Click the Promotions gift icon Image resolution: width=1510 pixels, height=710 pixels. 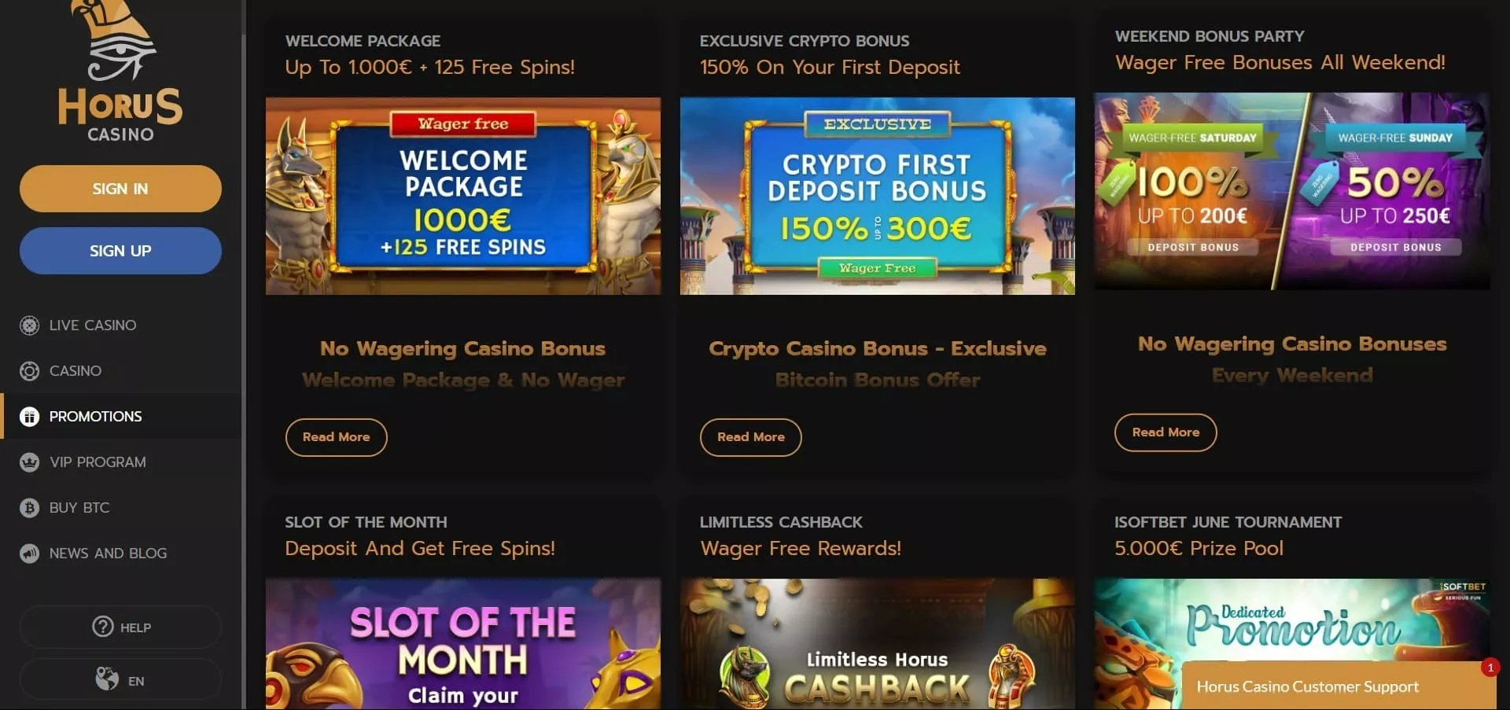(x=29, y=417)
